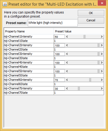Click left arrow of Channel2Intensity slider
108x131 pixels.
67,45
